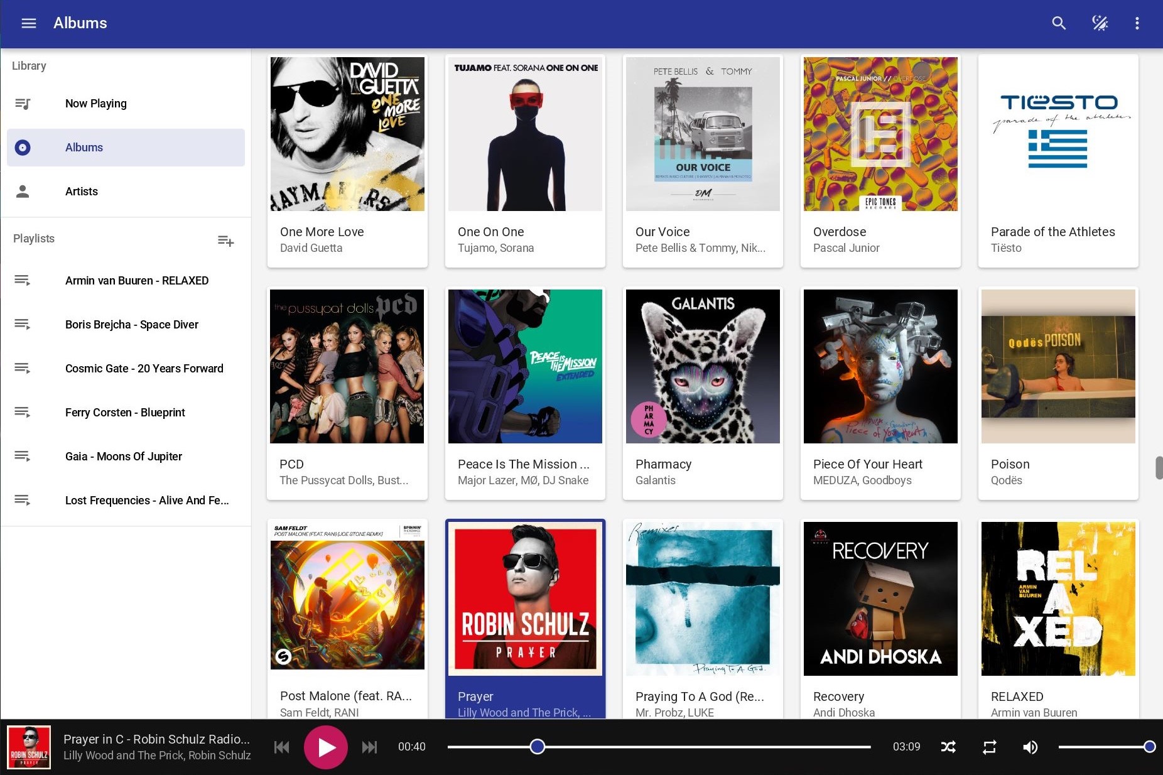Click the 'Mr. Probz, LUKE' artist text
Viewport: 1163px width, 775px height.
(x=674, y=712)
